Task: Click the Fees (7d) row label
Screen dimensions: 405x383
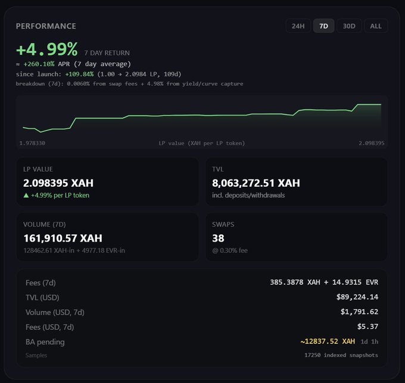Action: coord(40,283)
